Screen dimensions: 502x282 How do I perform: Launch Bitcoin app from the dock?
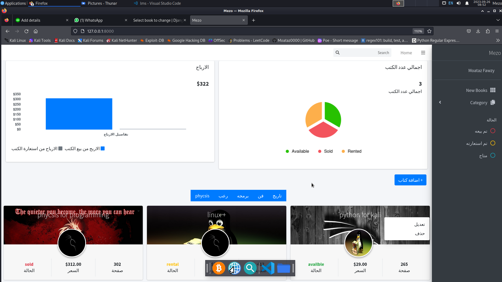click(219, 268)
